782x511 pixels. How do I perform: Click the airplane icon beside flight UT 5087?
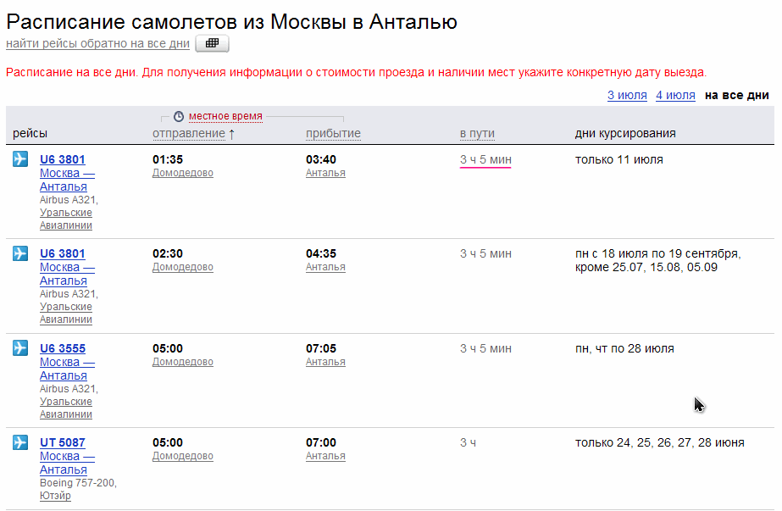click(20, 442)
